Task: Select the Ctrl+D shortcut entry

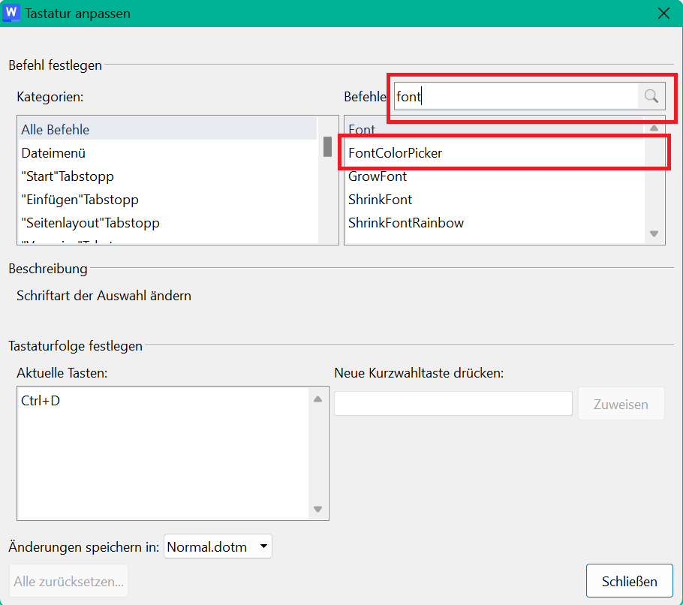Action: (41, 401)
